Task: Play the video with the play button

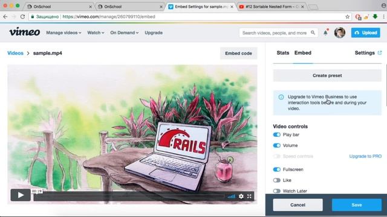Action: pyautogui.click(x=21, y=195)
